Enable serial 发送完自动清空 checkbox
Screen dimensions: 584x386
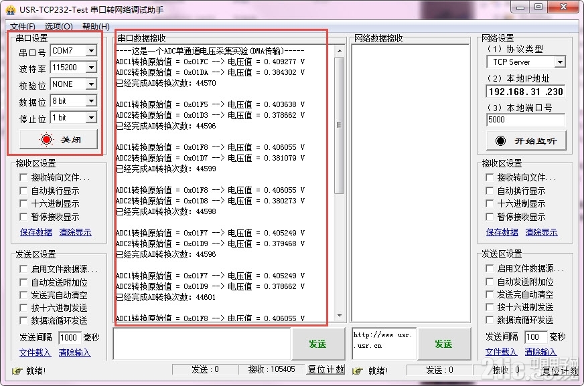tap(23, 295)
